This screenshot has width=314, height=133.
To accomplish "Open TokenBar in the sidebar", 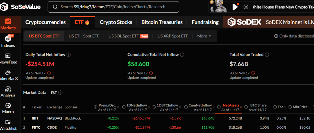I will click(8, 75).
